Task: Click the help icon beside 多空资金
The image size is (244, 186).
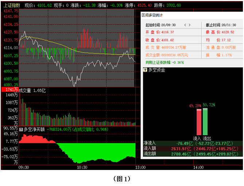Action: click(145, 70)
